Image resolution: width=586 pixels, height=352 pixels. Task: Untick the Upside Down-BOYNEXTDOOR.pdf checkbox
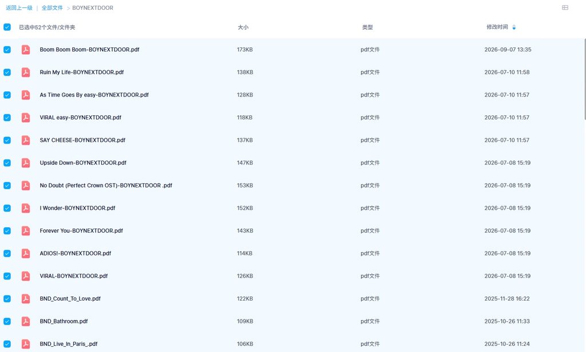click(7, 163)
